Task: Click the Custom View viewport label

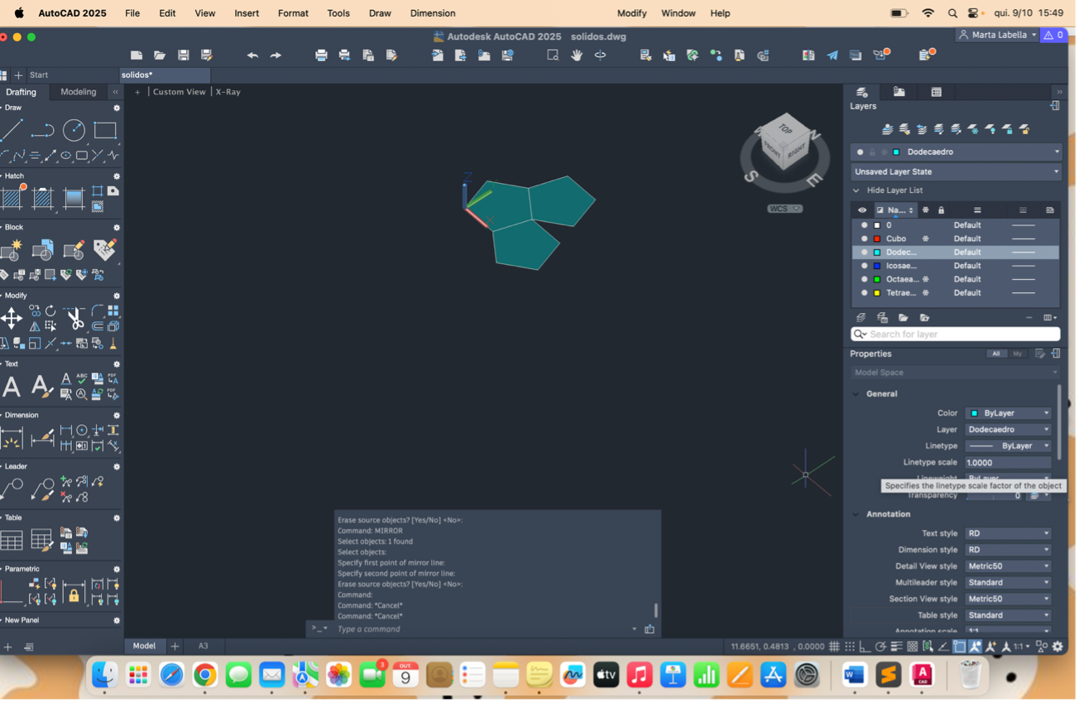Action: pos(179,92)
